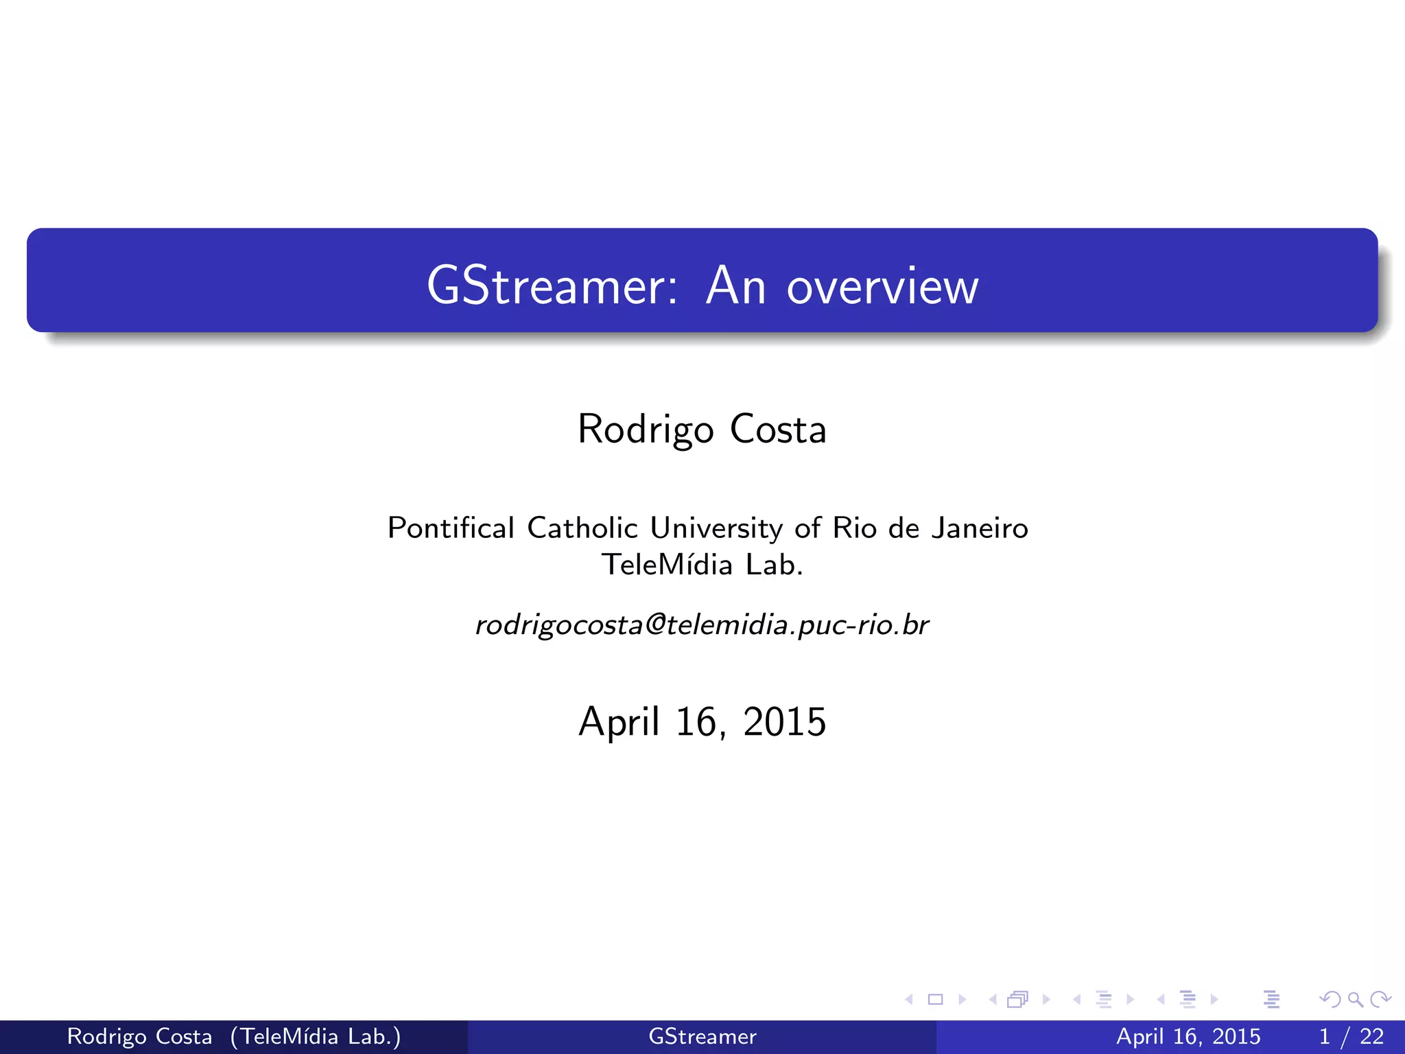Click the magnifier search icon
The height and width of the screenshot is (1054, 1405).
point(1355,1000)
